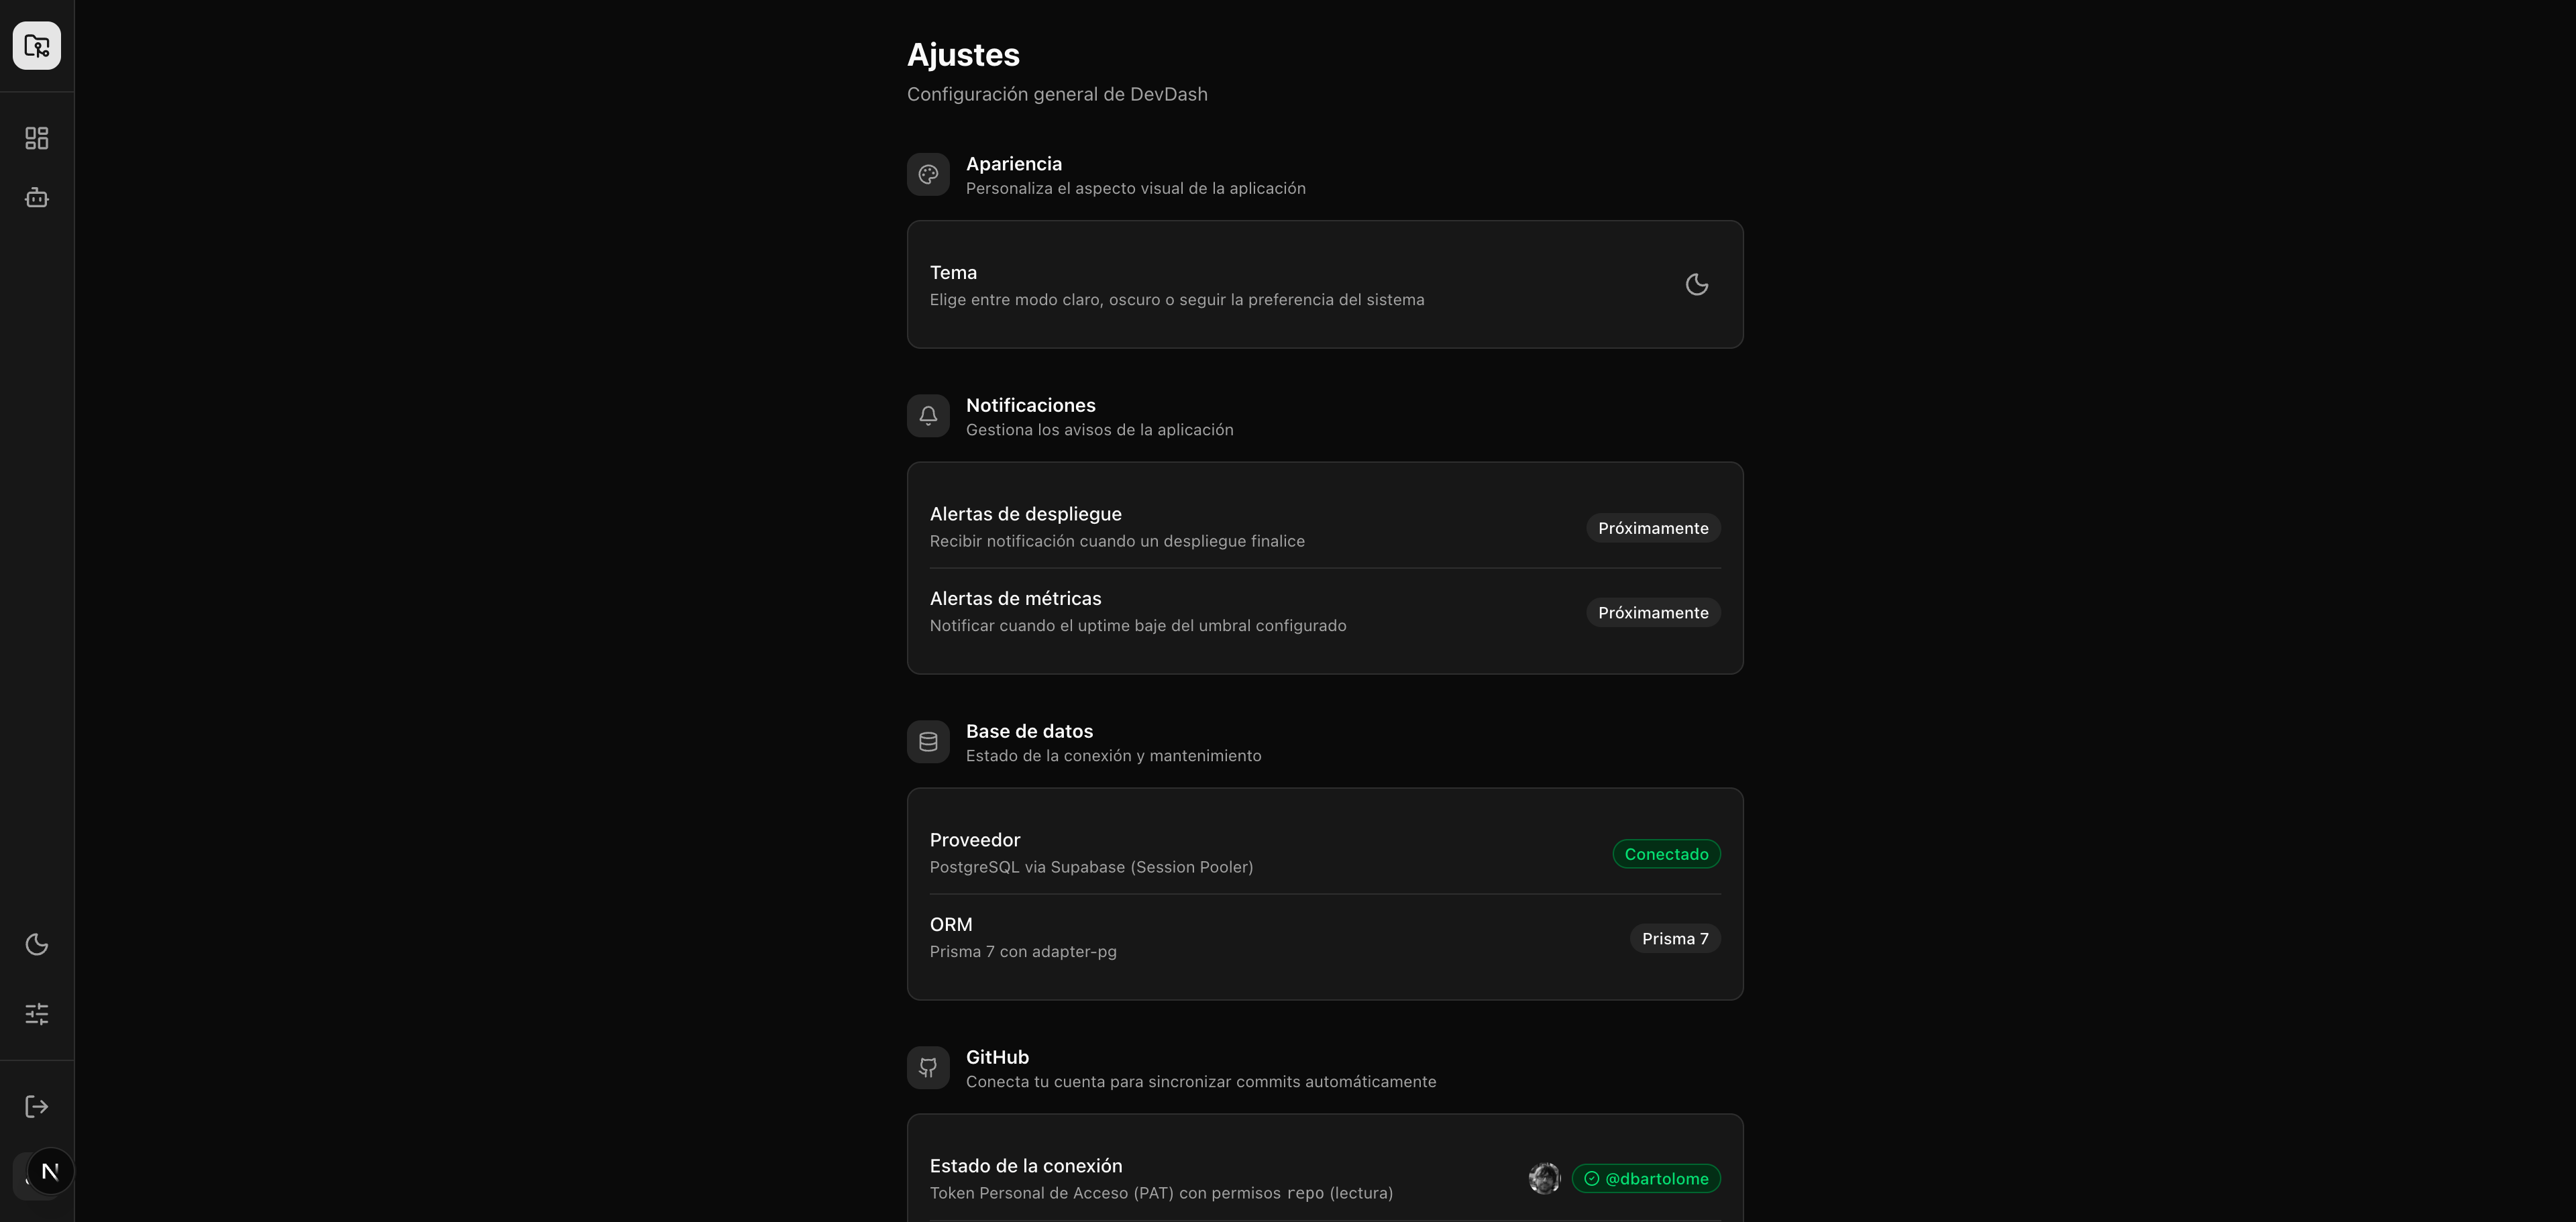Open the Prisma 7 ORM badge
This screenshot has height=1222, width=2576.
click(1675, 938)
